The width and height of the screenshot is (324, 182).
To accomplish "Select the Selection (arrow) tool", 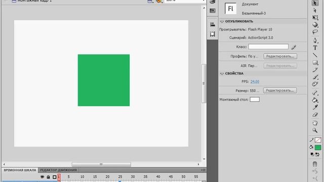I will tap(315, 3).
